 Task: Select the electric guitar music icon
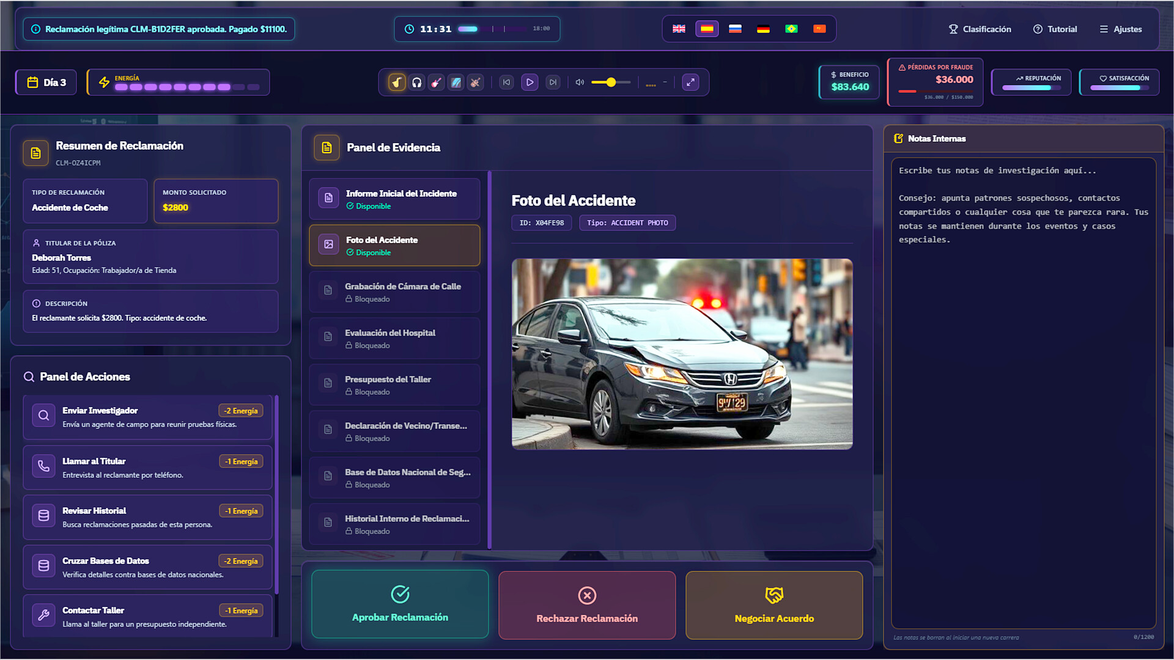(x=436, y=82)
